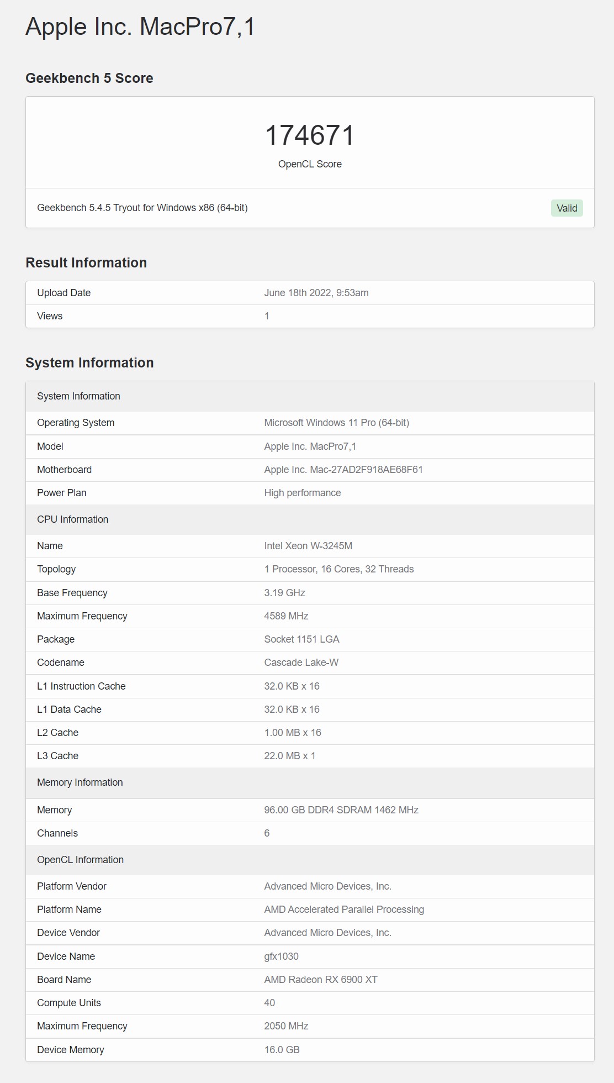Click the Socket 1151 LGA package value
The width and height of the screenshot is (614, 1083).
coord(302,639)
